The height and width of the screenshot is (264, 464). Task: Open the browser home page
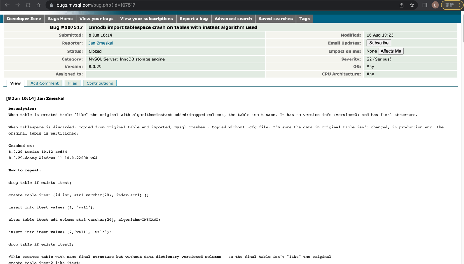tap(38, 5)
